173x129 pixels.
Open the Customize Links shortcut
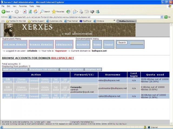click(54, 21)
